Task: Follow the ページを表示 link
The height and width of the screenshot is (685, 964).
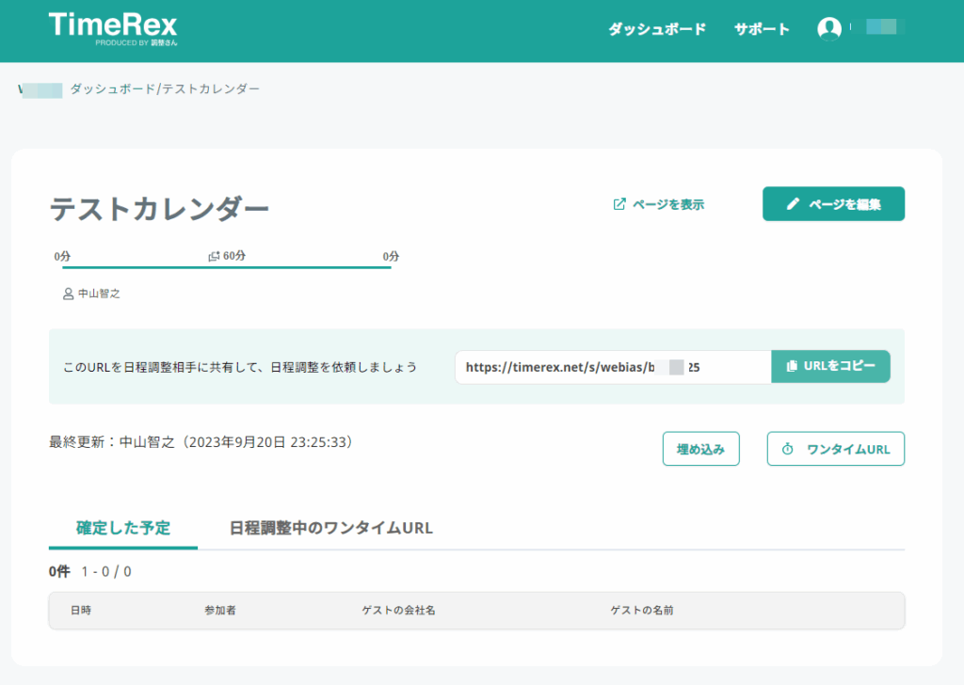Action: (x=667, y=204)
